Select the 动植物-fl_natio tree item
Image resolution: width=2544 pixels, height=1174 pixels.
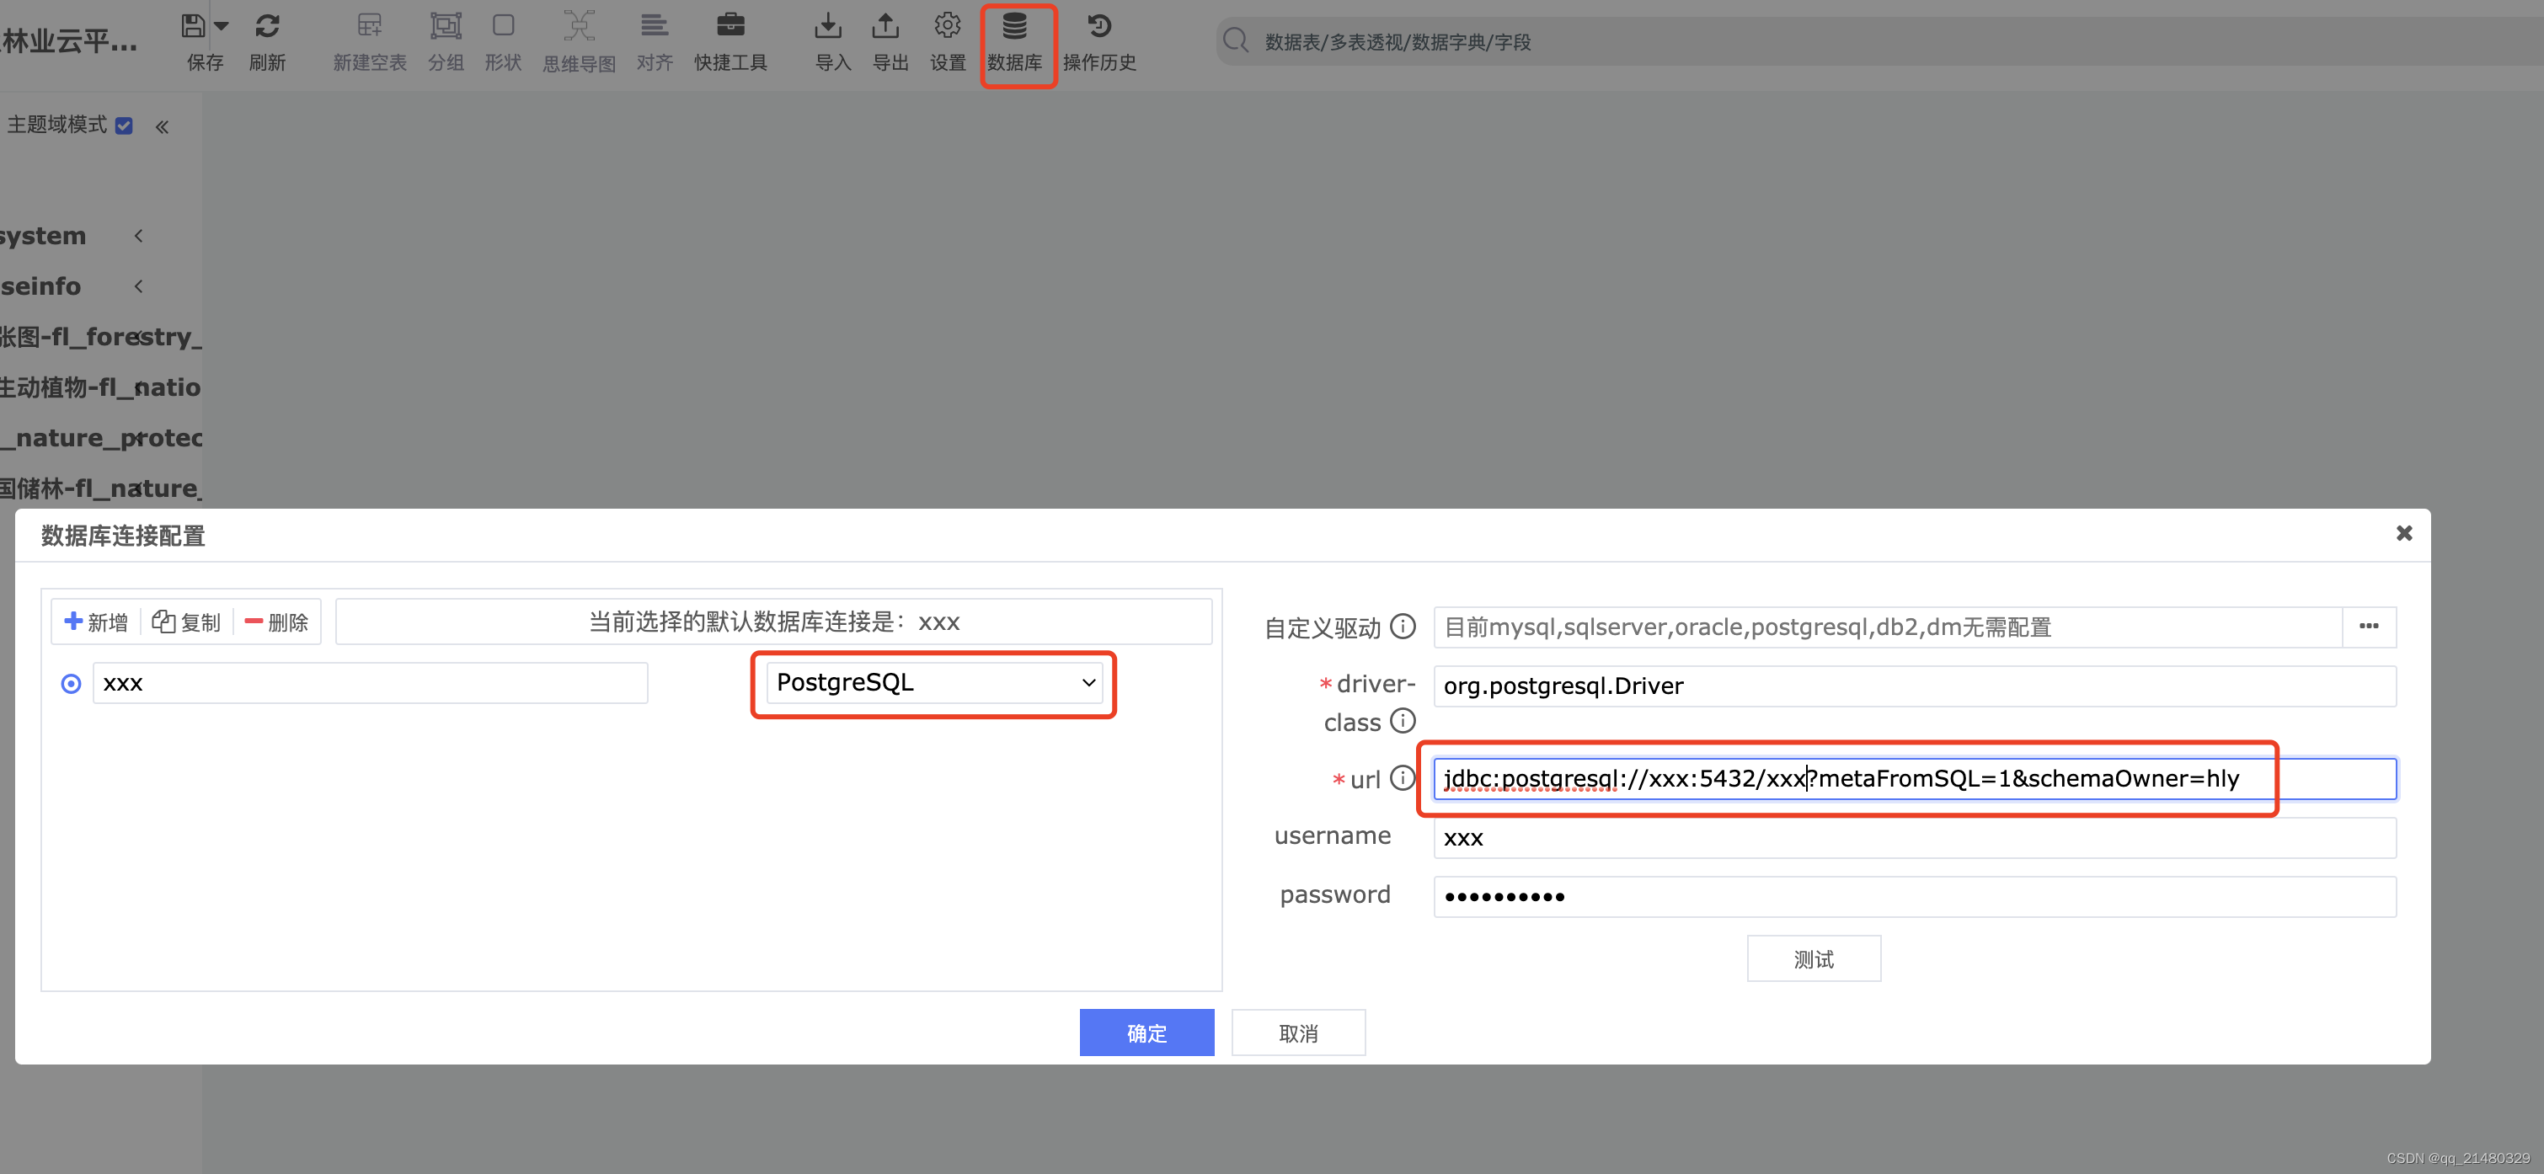(x=101, y=387)
